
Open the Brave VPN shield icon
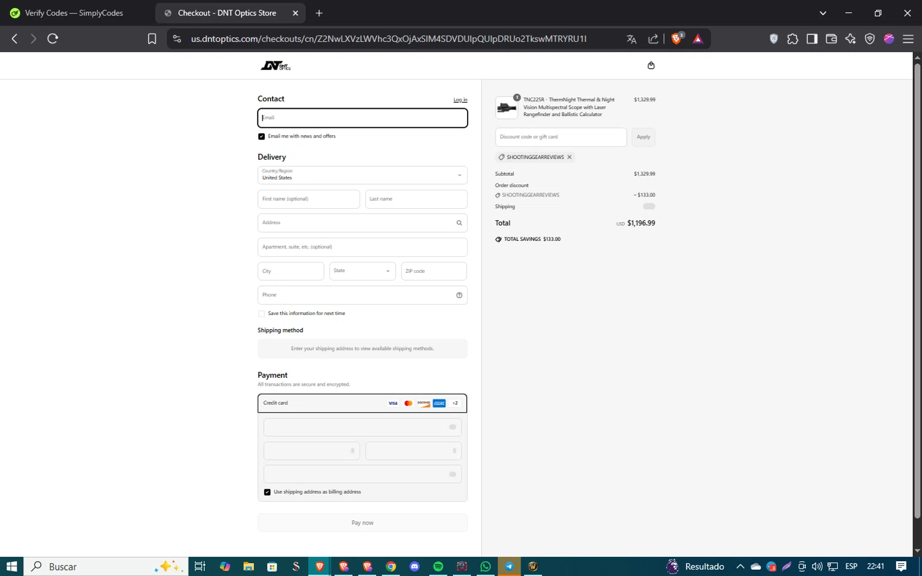coord(870,39)
